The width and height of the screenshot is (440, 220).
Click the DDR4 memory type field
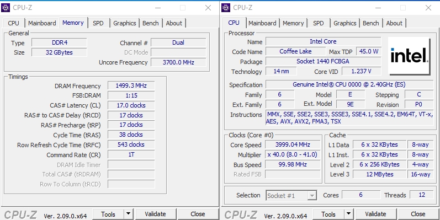(59, 42)
